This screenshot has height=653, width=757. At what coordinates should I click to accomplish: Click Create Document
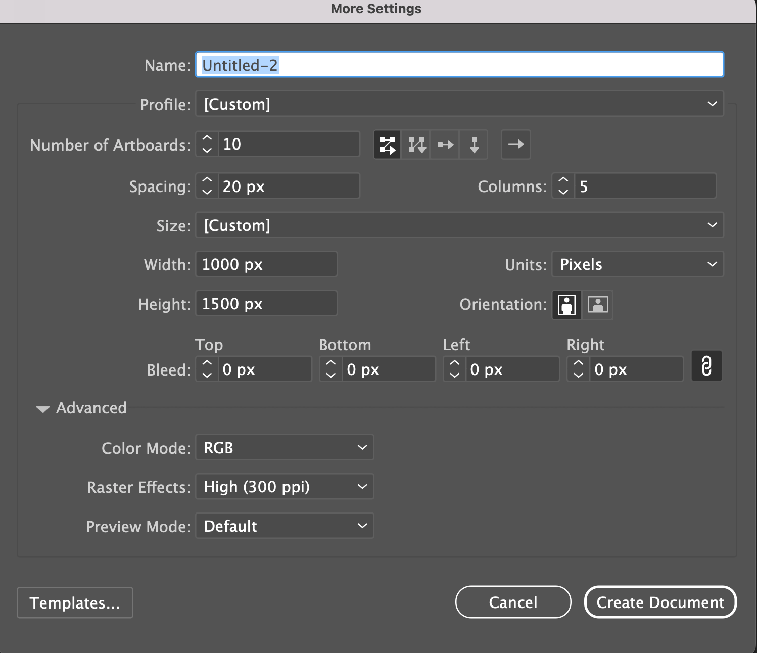point(660,602)
